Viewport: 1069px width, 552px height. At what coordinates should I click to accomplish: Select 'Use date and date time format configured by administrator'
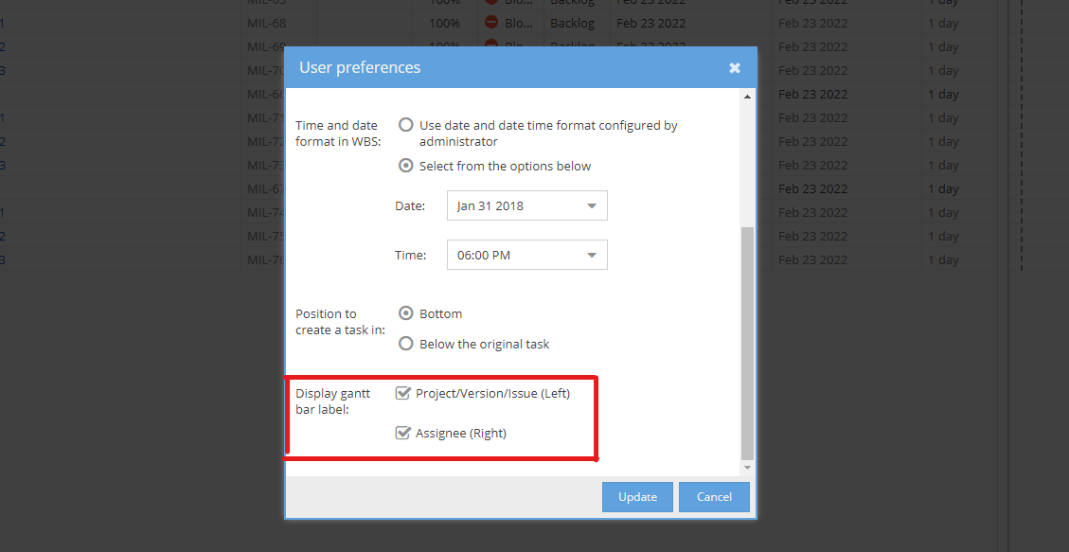(x=406, y=125)
